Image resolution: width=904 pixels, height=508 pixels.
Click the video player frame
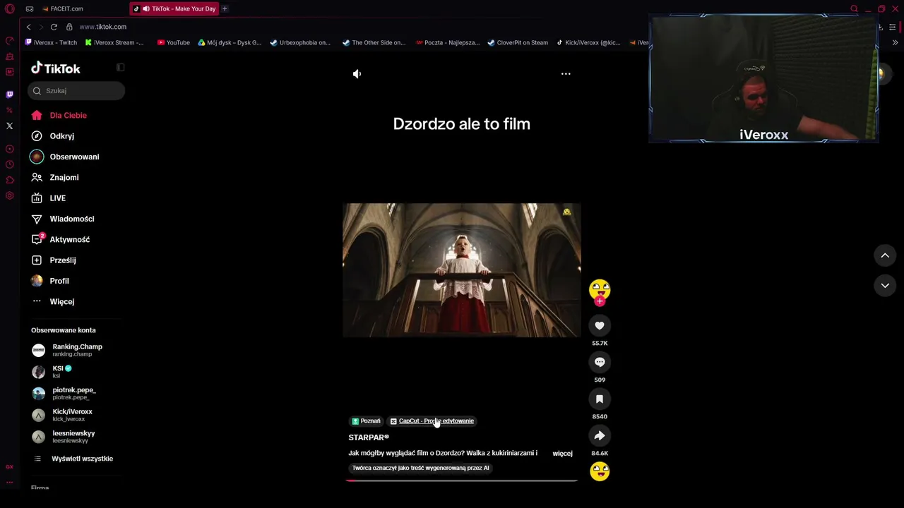coord(462,270)
